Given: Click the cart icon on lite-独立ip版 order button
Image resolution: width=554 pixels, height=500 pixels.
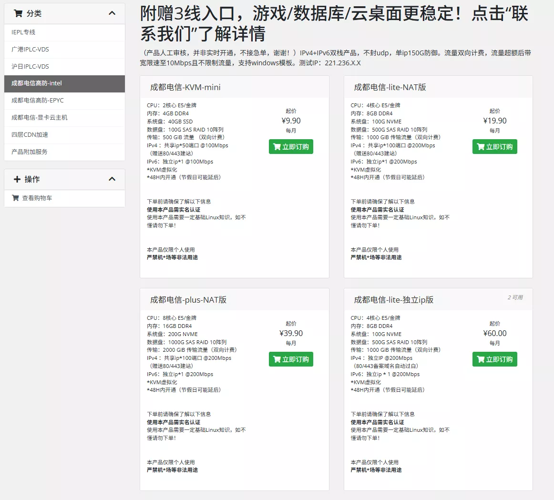Looking at the screenshot, I should pyautogui.click(x=480, y=359).
